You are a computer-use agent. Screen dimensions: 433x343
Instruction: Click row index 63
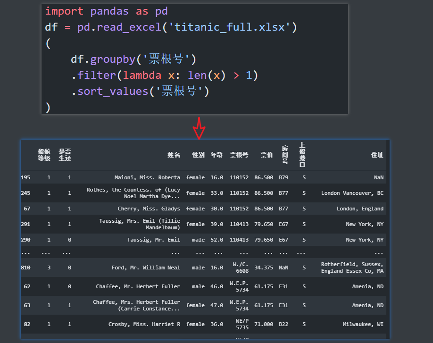pos(27,305)
